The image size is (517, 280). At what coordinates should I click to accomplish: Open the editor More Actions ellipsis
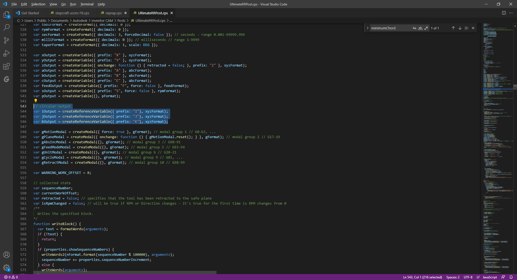pyautogui.click(x=511, y=13)
